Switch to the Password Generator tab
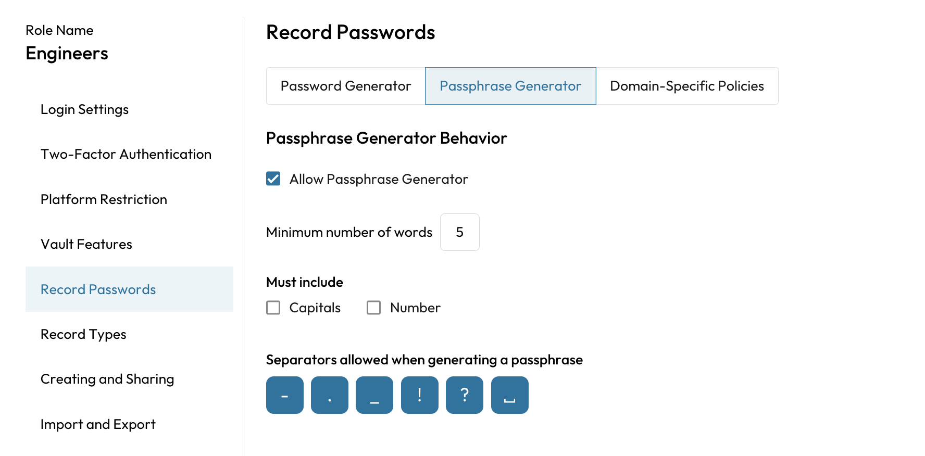 pyautogui.click(x=346, y=86)
